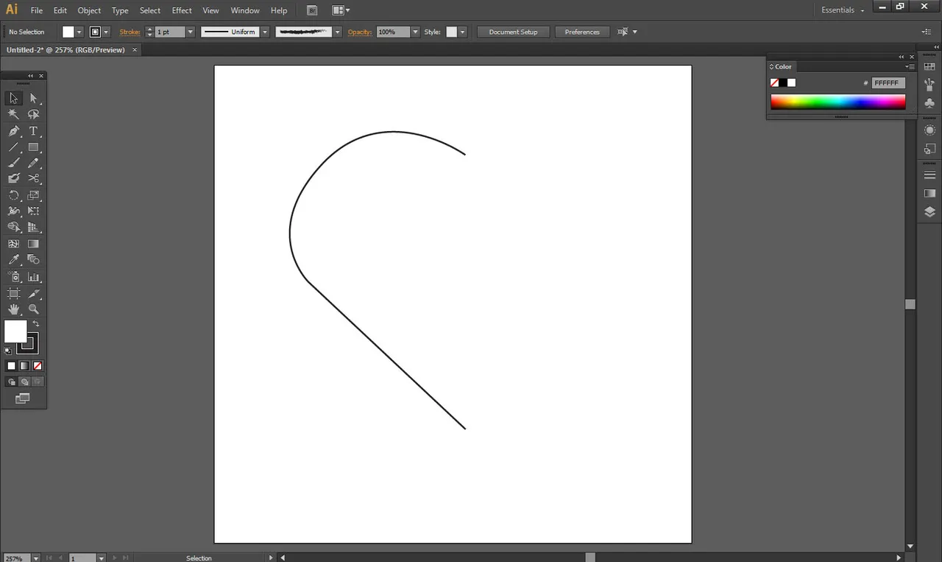Select the Lasso tool
Screen dimensions: 942x562
(x=33, y=114)
